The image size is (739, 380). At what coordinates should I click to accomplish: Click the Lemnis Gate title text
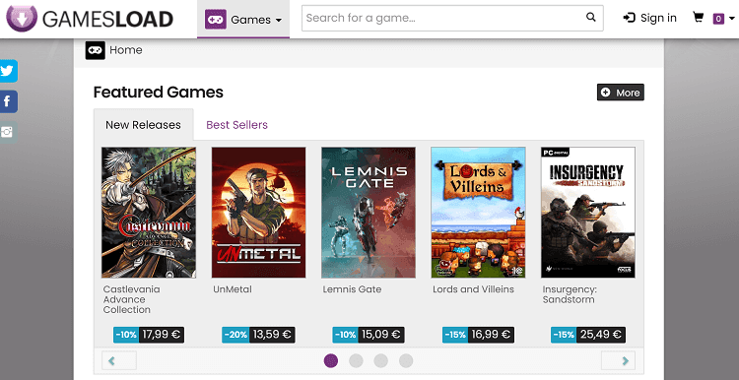point(352,289)
